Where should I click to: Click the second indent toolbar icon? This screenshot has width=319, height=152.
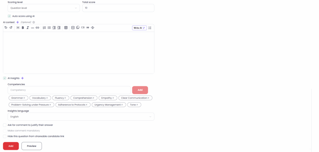pyautogui.click(x=59, y=28)
